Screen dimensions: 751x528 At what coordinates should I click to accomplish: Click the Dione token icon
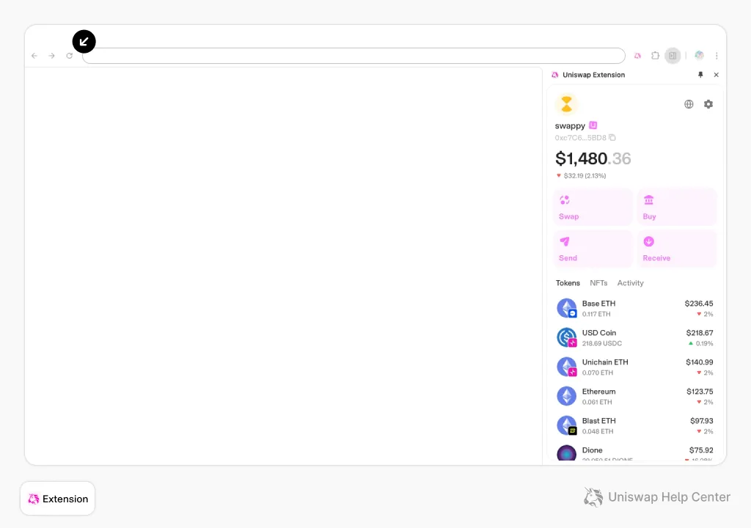tap(567, 452)
